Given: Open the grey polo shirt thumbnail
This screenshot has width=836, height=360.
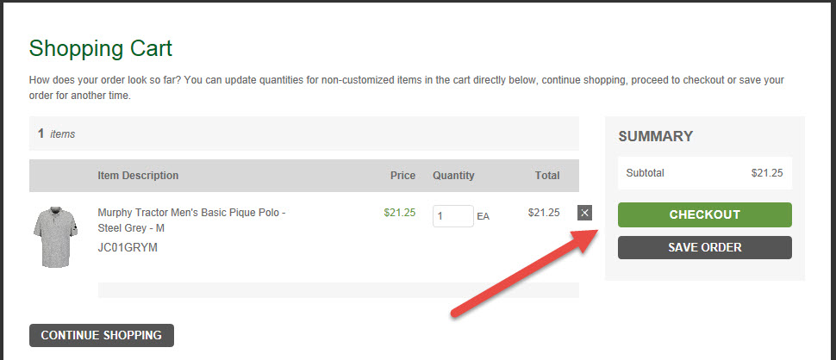Looking at the screenshot, I should 54,236.
